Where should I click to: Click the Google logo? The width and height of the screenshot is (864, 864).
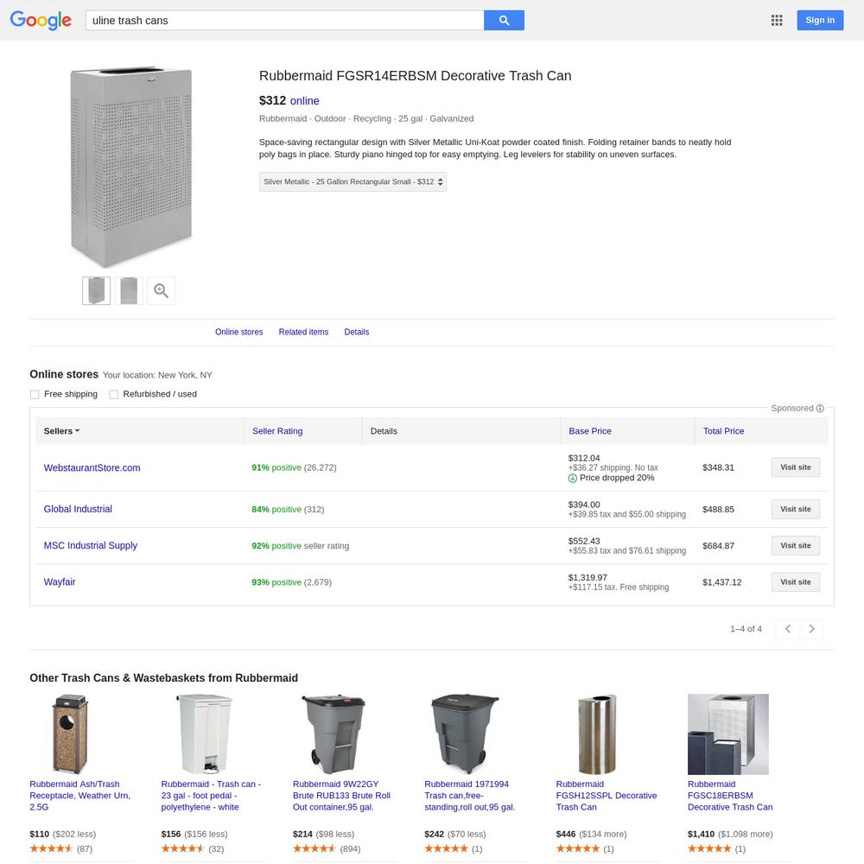(x=41, y=21)
